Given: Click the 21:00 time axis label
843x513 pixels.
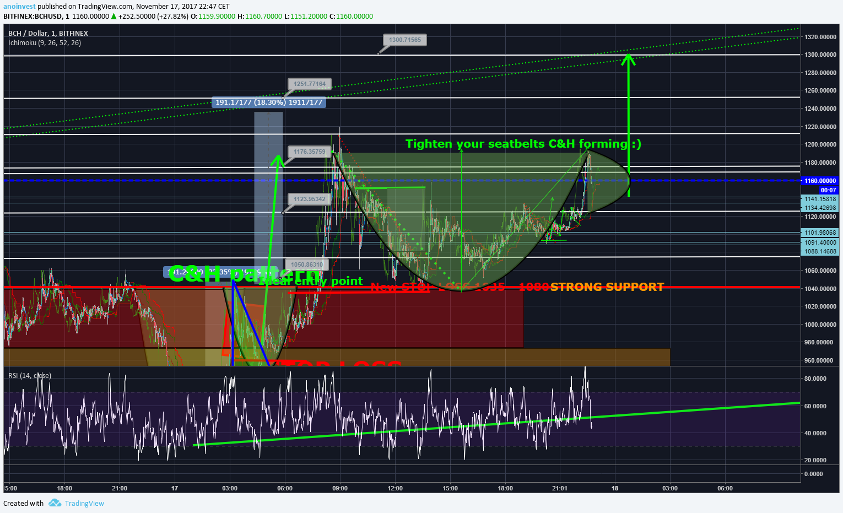Looking at the screenshot, I should (x=120, y=488).
